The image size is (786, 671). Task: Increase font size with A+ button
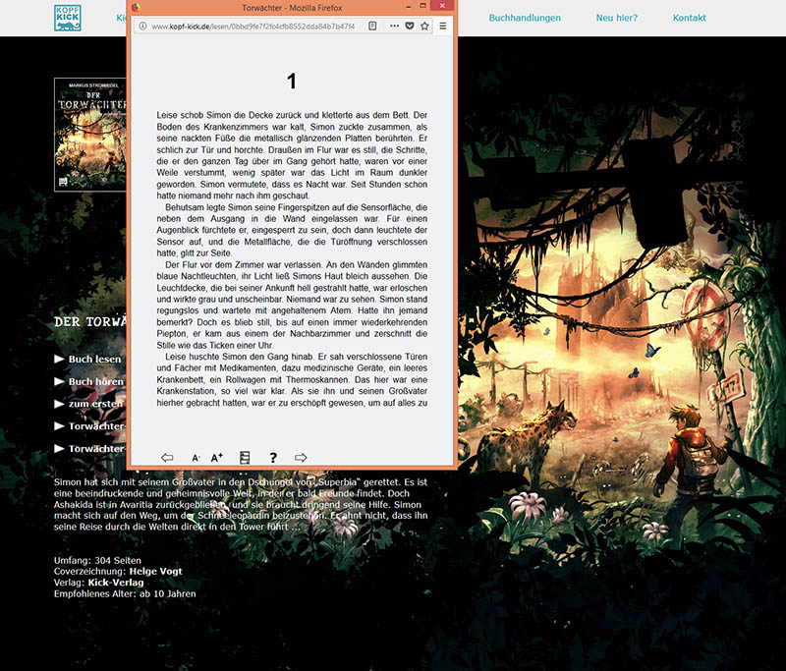[216, 458]
